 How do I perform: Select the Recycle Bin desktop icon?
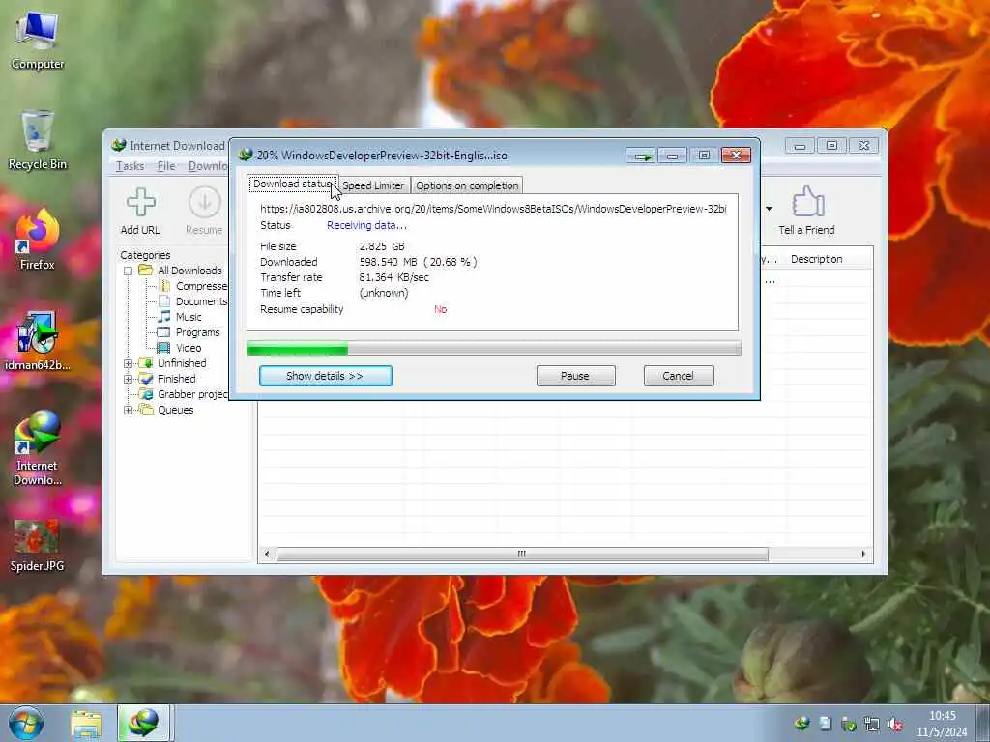(38, 140)
